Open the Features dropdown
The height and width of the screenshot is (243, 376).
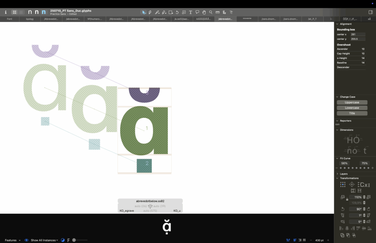point(13,240)
